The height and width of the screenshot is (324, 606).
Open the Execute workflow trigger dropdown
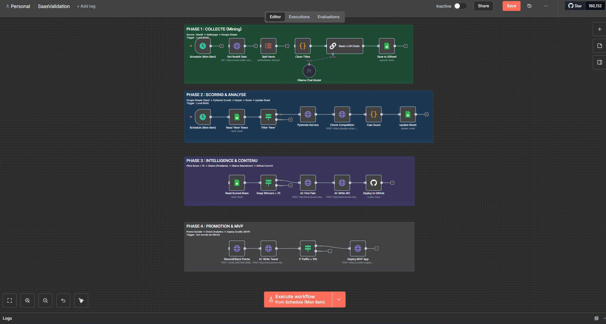(x=339, y=299)
